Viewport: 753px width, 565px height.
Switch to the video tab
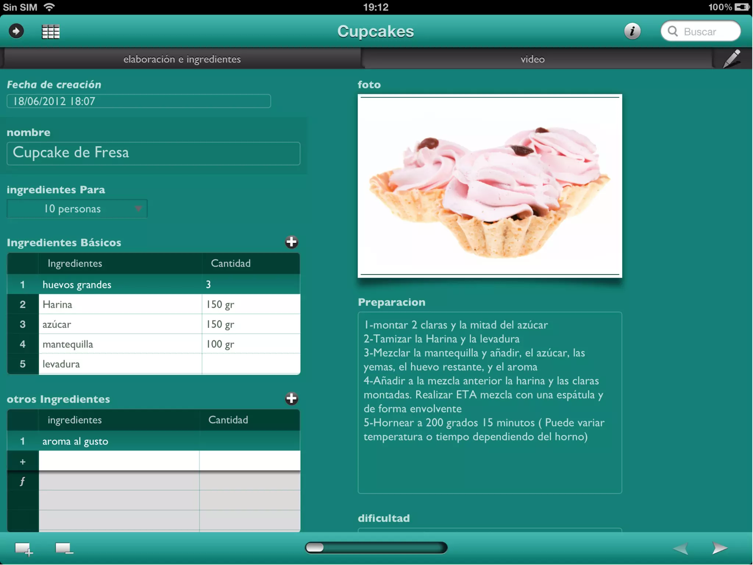[532, 59]
